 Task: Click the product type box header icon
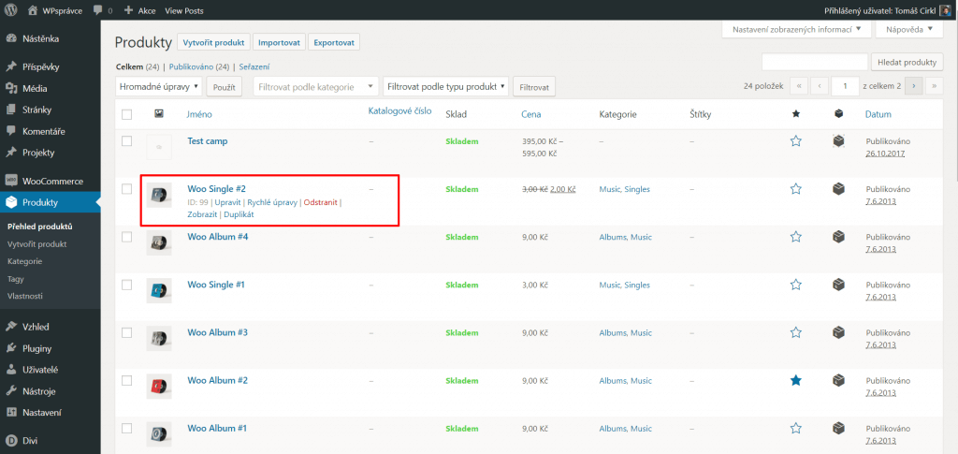(838, 113)
